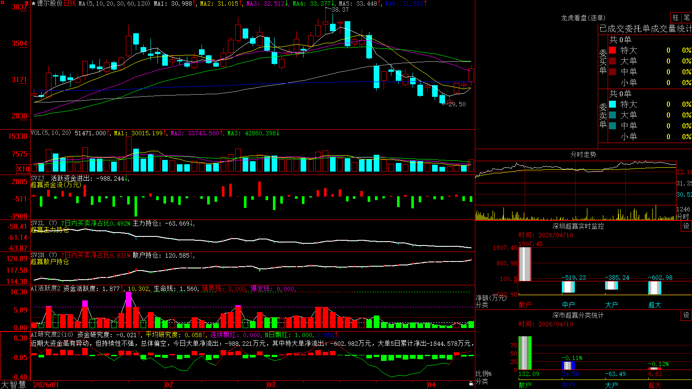Click the 日线 period label

tap(70, 3)
